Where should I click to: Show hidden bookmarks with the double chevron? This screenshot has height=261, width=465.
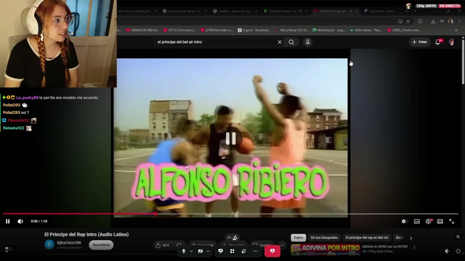point(457,30)
